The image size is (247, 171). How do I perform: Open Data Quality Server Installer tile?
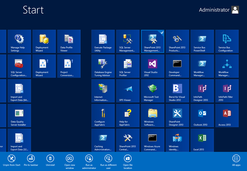19,116
